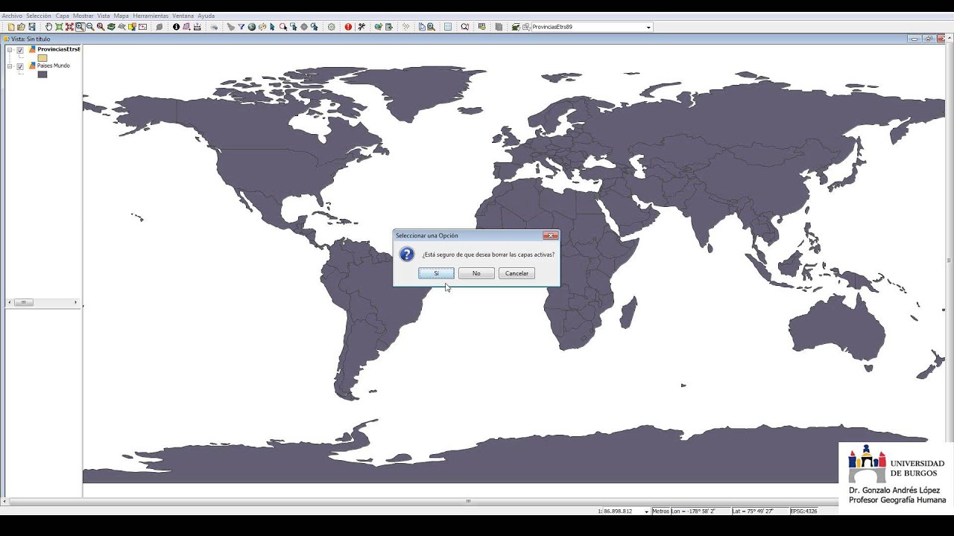Click the Metros units status field
This screenshot has height=536, width=954.
660,511
